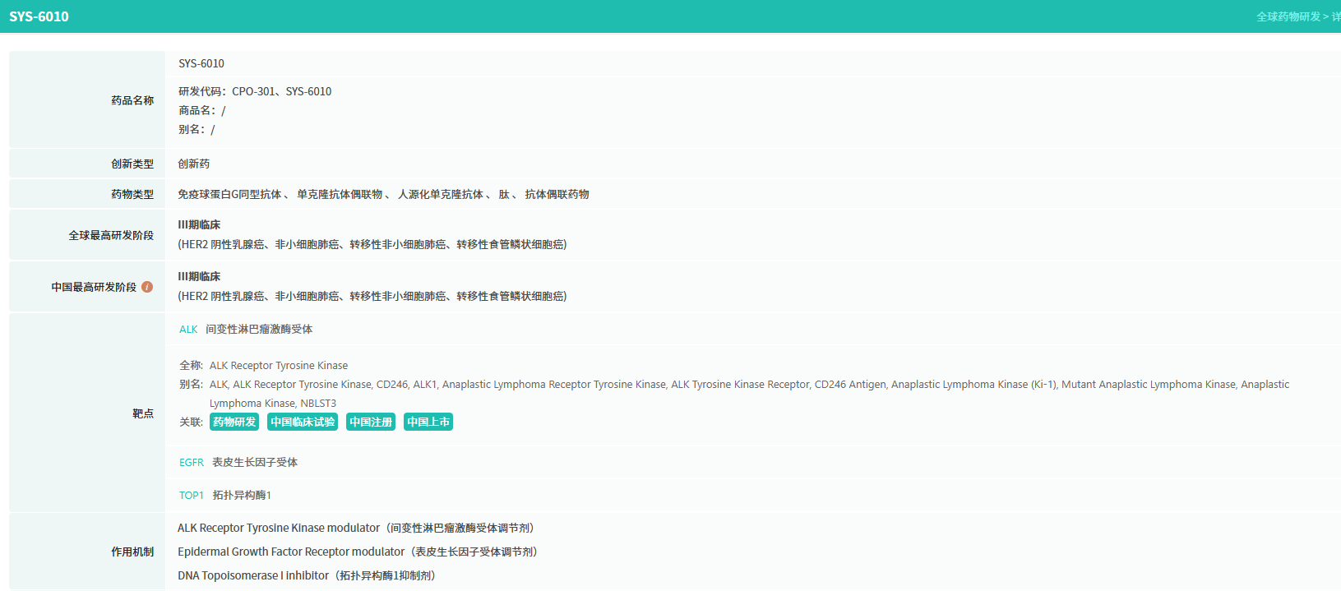
Task: Click the 作用机制 row label
Action: pyautogui.click(x=132, y=552)
